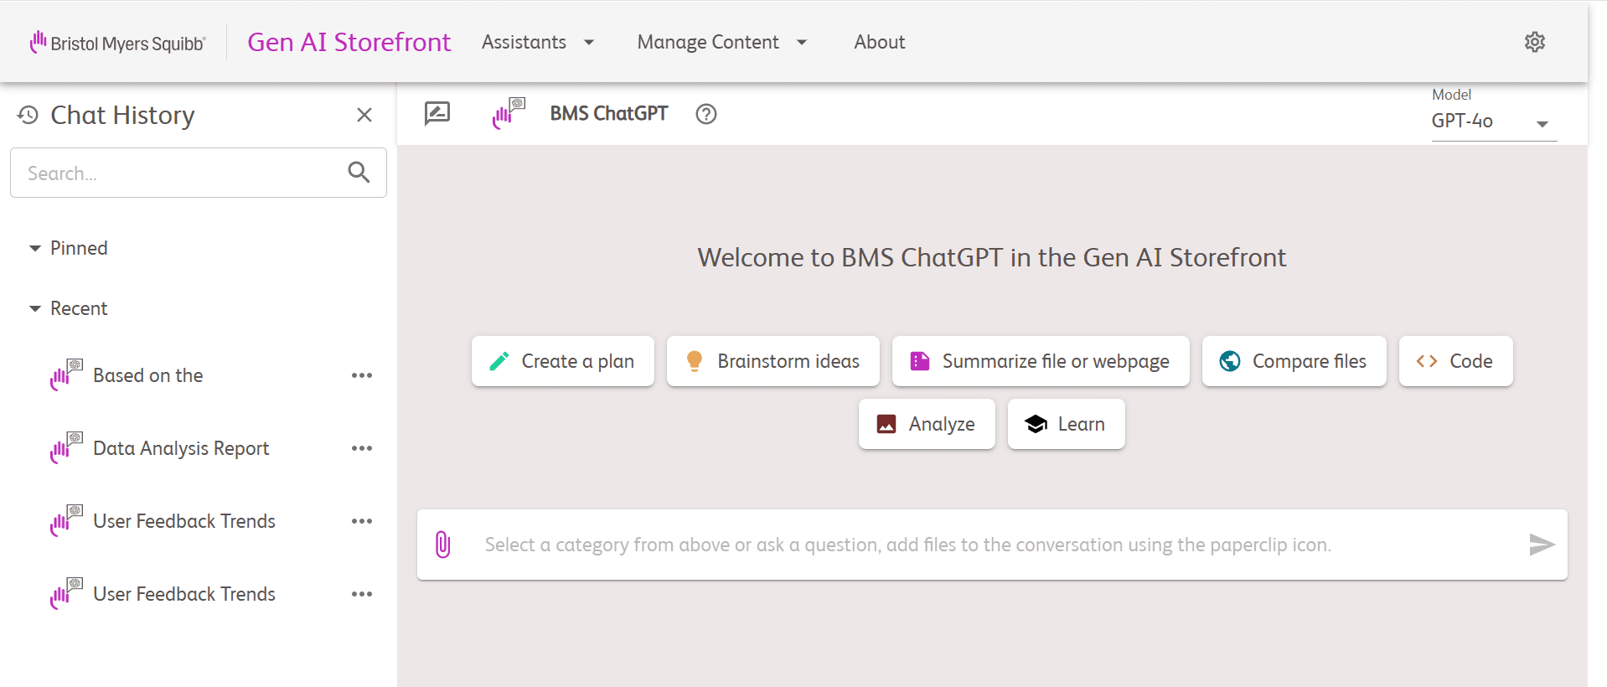Focus the chat message input field

pyautogui.click(x=993, y=545)
